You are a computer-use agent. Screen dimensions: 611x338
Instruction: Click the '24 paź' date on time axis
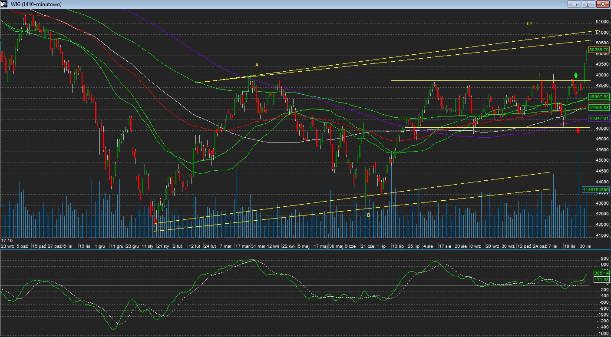tap(540, 246)
